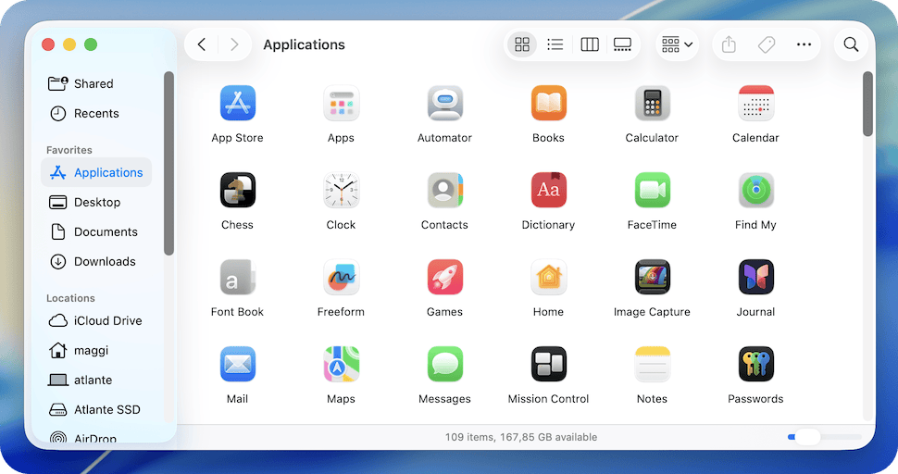
Task: Expand the More actions ellipsis menu
Action: [x=804, y=44]
